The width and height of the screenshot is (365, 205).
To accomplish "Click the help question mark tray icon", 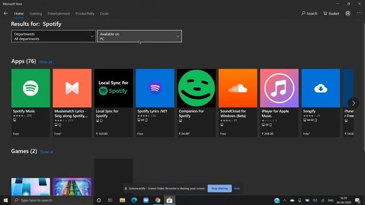I will pos(277,200).
